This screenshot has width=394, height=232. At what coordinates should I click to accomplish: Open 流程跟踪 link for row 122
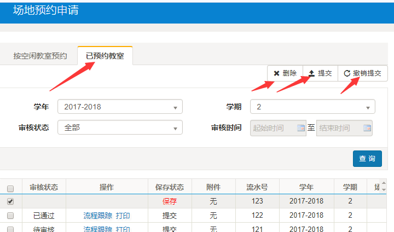[97, 216]
